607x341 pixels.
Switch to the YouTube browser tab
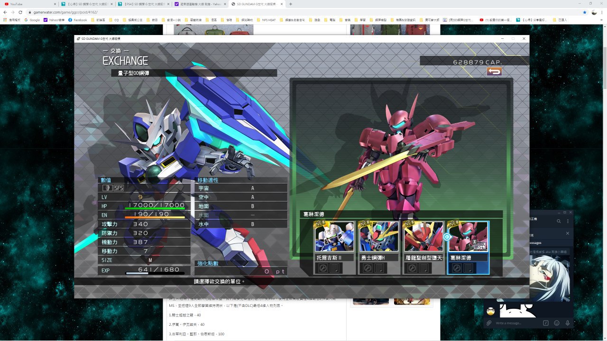[x=27, y=4]
